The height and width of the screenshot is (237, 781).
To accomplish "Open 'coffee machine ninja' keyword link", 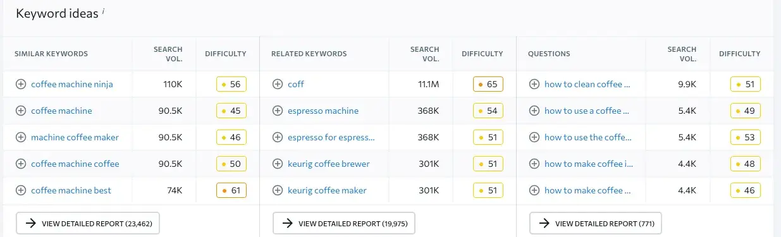I will coord(72,84).
